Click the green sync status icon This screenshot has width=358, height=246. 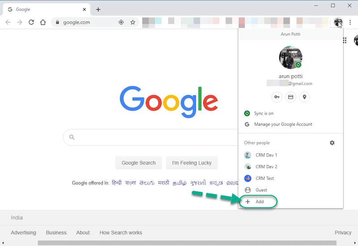click(x=247, y=113)
